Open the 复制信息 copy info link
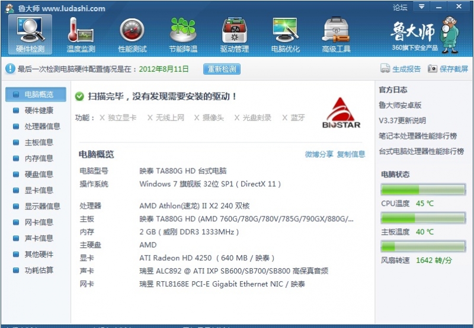Image resolution: width=474 pixels, height=328 pixels. (x=351, y=154)
